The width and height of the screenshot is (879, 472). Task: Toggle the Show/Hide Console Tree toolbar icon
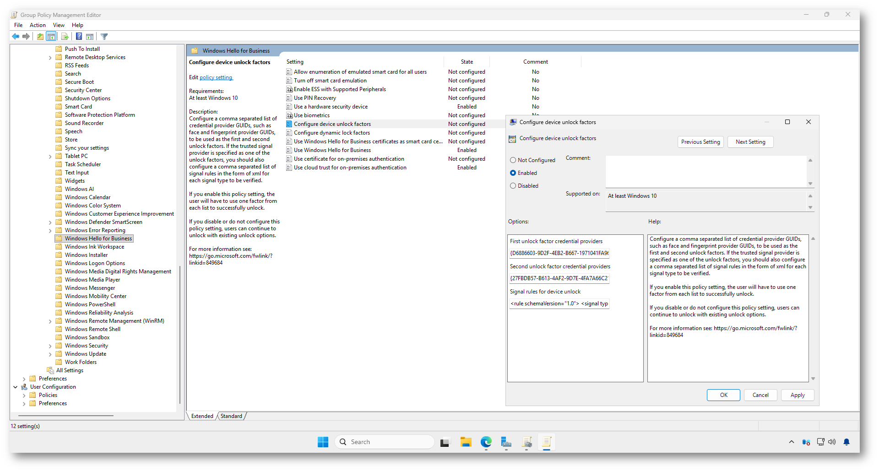click(x=51, y=37)
